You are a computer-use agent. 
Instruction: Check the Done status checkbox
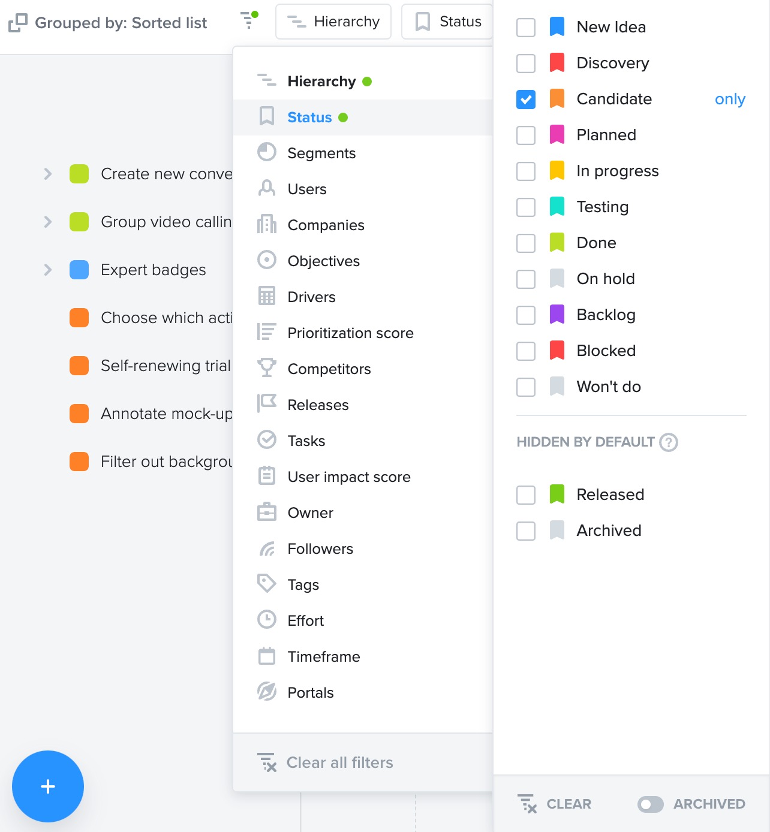[x=526, y=243]
